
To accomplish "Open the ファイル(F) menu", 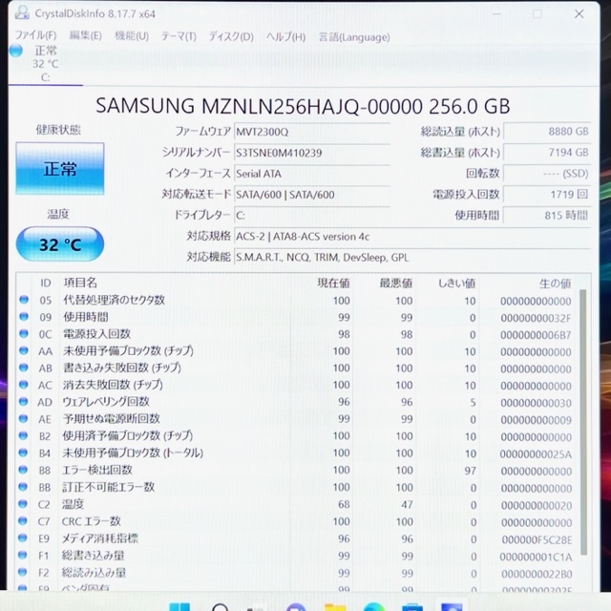I will 35,36.
